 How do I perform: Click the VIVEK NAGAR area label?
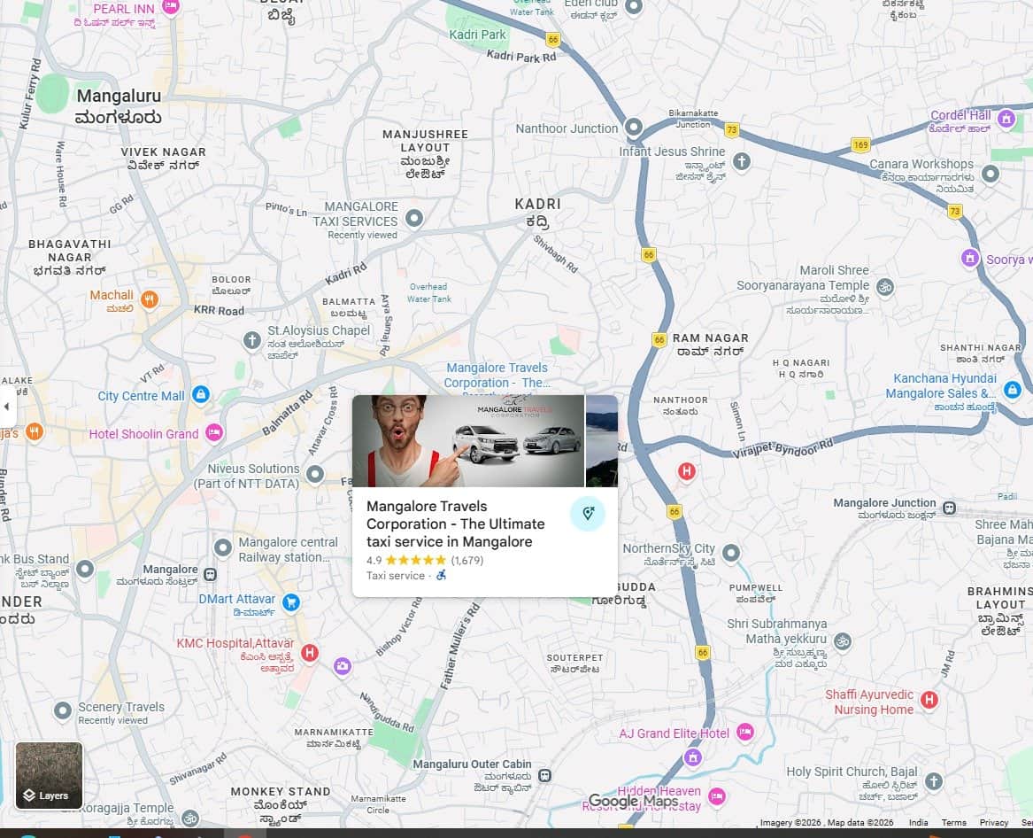coord(164,151)
